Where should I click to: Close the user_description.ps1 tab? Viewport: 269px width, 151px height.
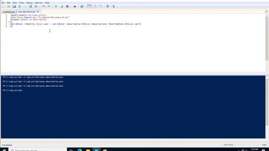tap(38, 11)
